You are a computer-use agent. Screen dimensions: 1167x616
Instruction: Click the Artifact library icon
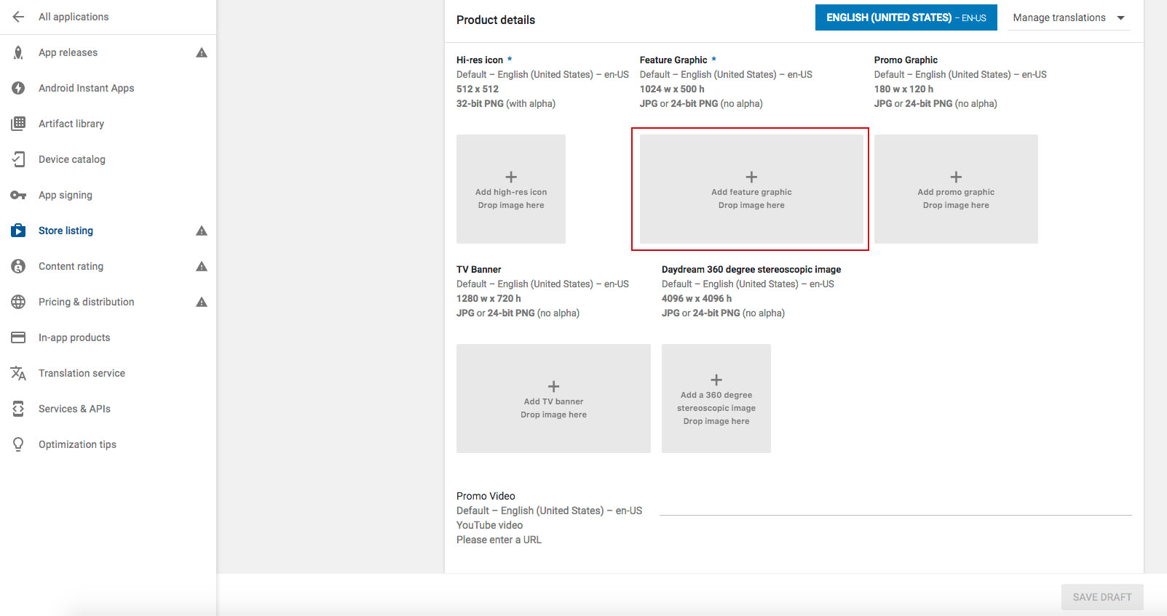point(18,124)
